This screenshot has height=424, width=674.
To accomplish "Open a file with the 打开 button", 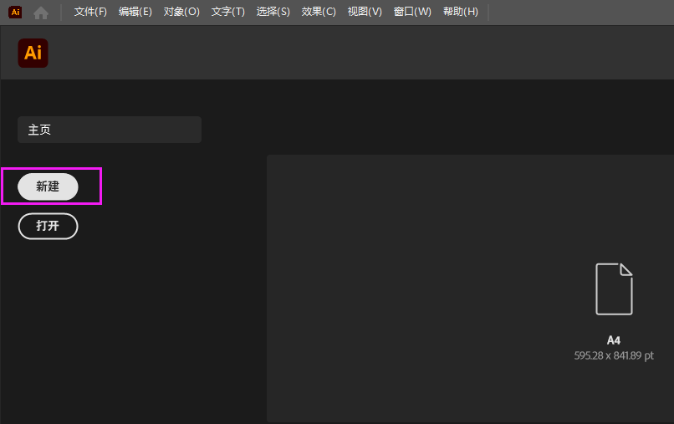I will [x=48, y=226].
